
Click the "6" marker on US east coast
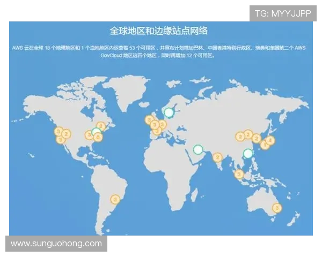[98, 137]
